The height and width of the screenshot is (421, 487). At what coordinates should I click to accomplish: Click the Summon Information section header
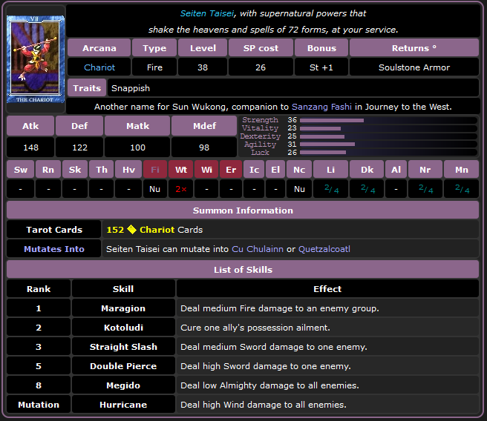(243, 210)
